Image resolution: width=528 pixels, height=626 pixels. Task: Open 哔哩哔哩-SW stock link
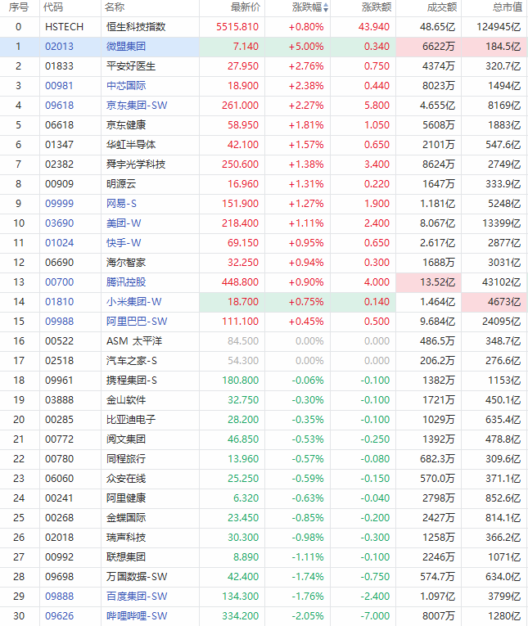coord(137,615)
